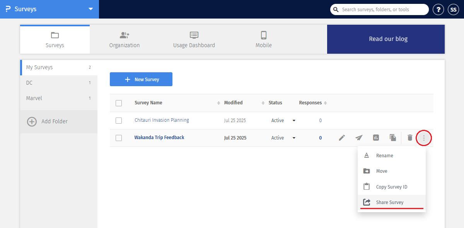Open the Mobile tab
Image resolution: width=464 pixels, height=228 pixels.
[264, 39]
